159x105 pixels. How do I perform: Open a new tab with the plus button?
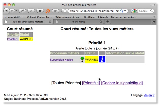coord(108,22)
